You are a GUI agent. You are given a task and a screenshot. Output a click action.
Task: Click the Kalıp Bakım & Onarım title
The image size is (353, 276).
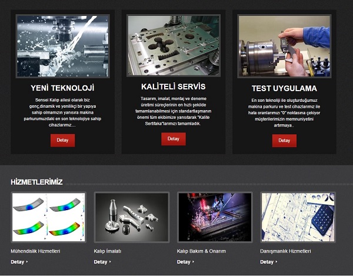coord(201,251)
